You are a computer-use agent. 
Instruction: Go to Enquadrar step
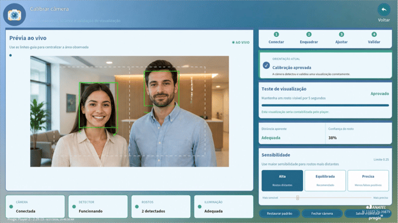309,39
